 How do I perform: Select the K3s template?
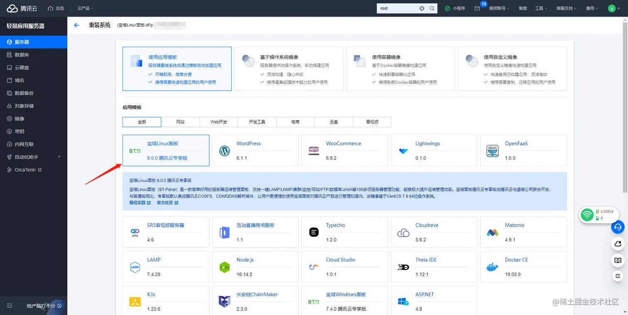pos(166,300)
